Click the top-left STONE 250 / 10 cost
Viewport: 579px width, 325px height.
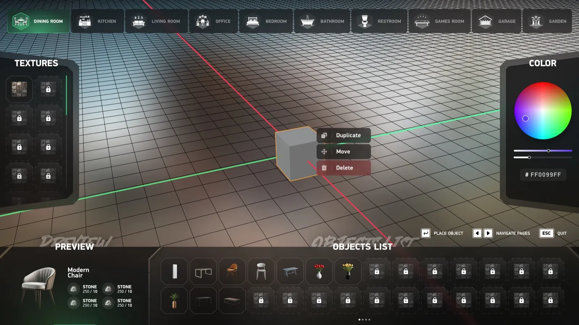[x=83, y=289]
